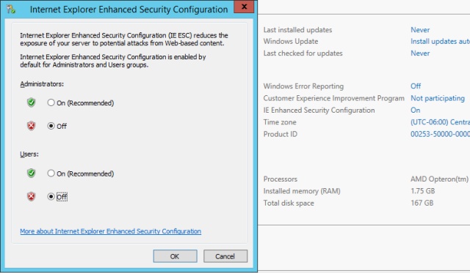Select Off radio button for Administrators

pyautogui.click(x=51, y=126)
